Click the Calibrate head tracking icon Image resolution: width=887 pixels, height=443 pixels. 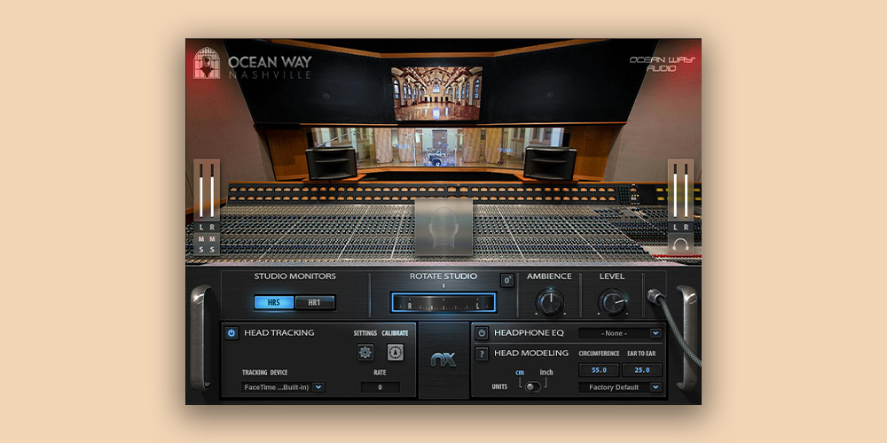(x=395, y=353)
